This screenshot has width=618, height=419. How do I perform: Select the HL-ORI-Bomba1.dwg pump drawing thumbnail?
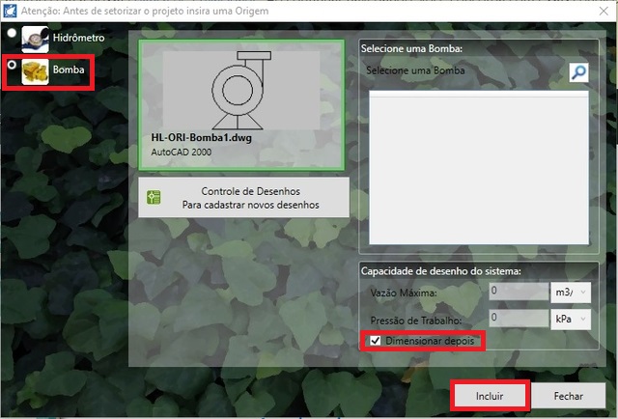[241, 92]
